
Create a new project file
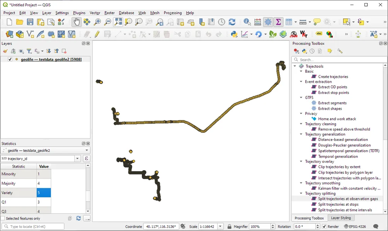9,22
